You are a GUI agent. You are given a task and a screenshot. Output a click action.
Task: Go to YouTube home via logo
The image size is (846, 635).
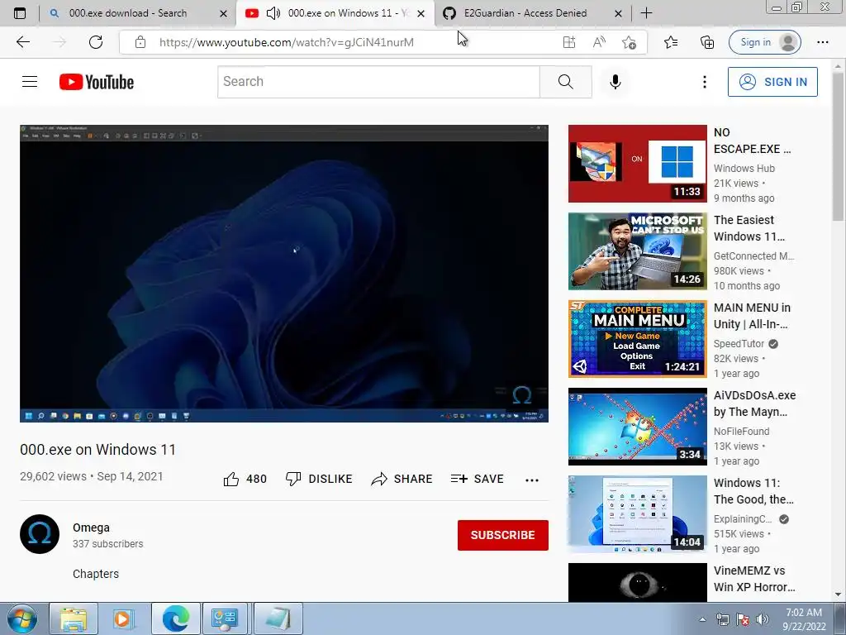[x=97, y=82]
